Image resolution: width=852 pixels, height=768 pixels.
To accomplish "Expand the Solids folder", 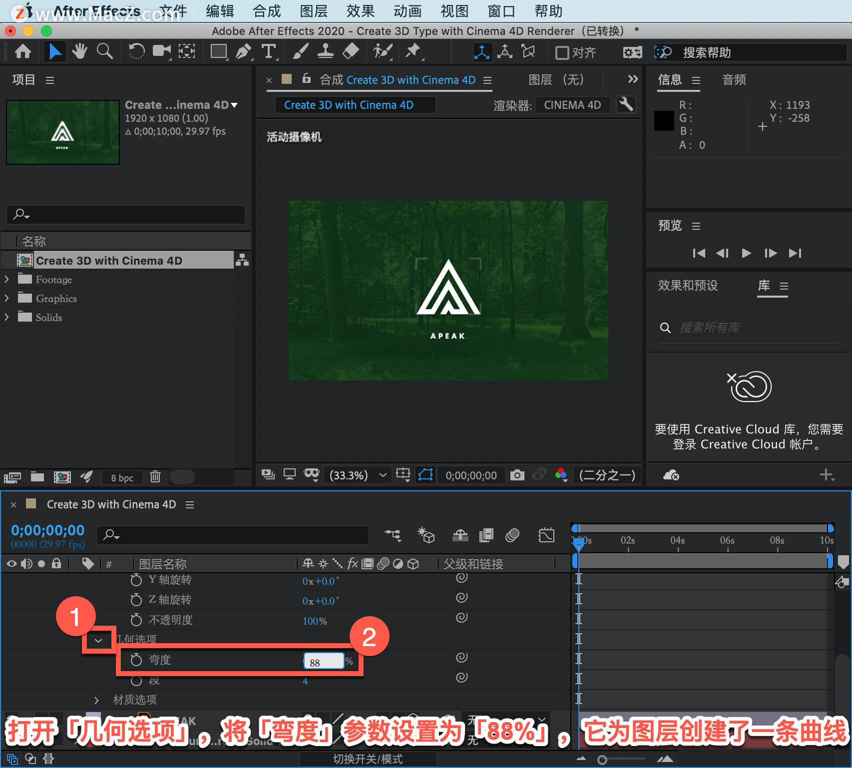I will [x=6, y=317].
